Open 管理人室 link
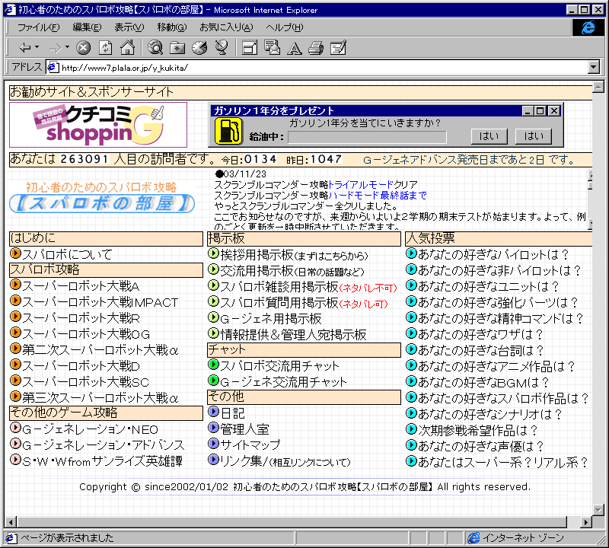Viewport: 609px width, 548px height. click(x=244, y=429)
